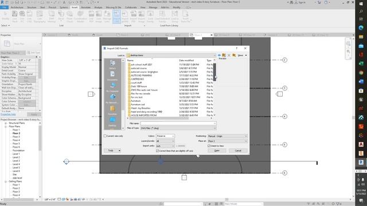Open Favorites shortcut in the dialog sidebar
This screenshot has height=206, width=367.
[112, 110]
